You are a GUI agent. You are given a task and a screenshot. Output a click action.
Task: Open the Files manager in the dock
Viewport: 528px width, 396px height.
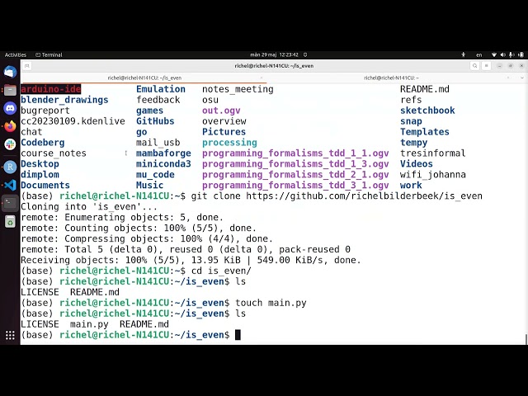click(x=10, y=90)
